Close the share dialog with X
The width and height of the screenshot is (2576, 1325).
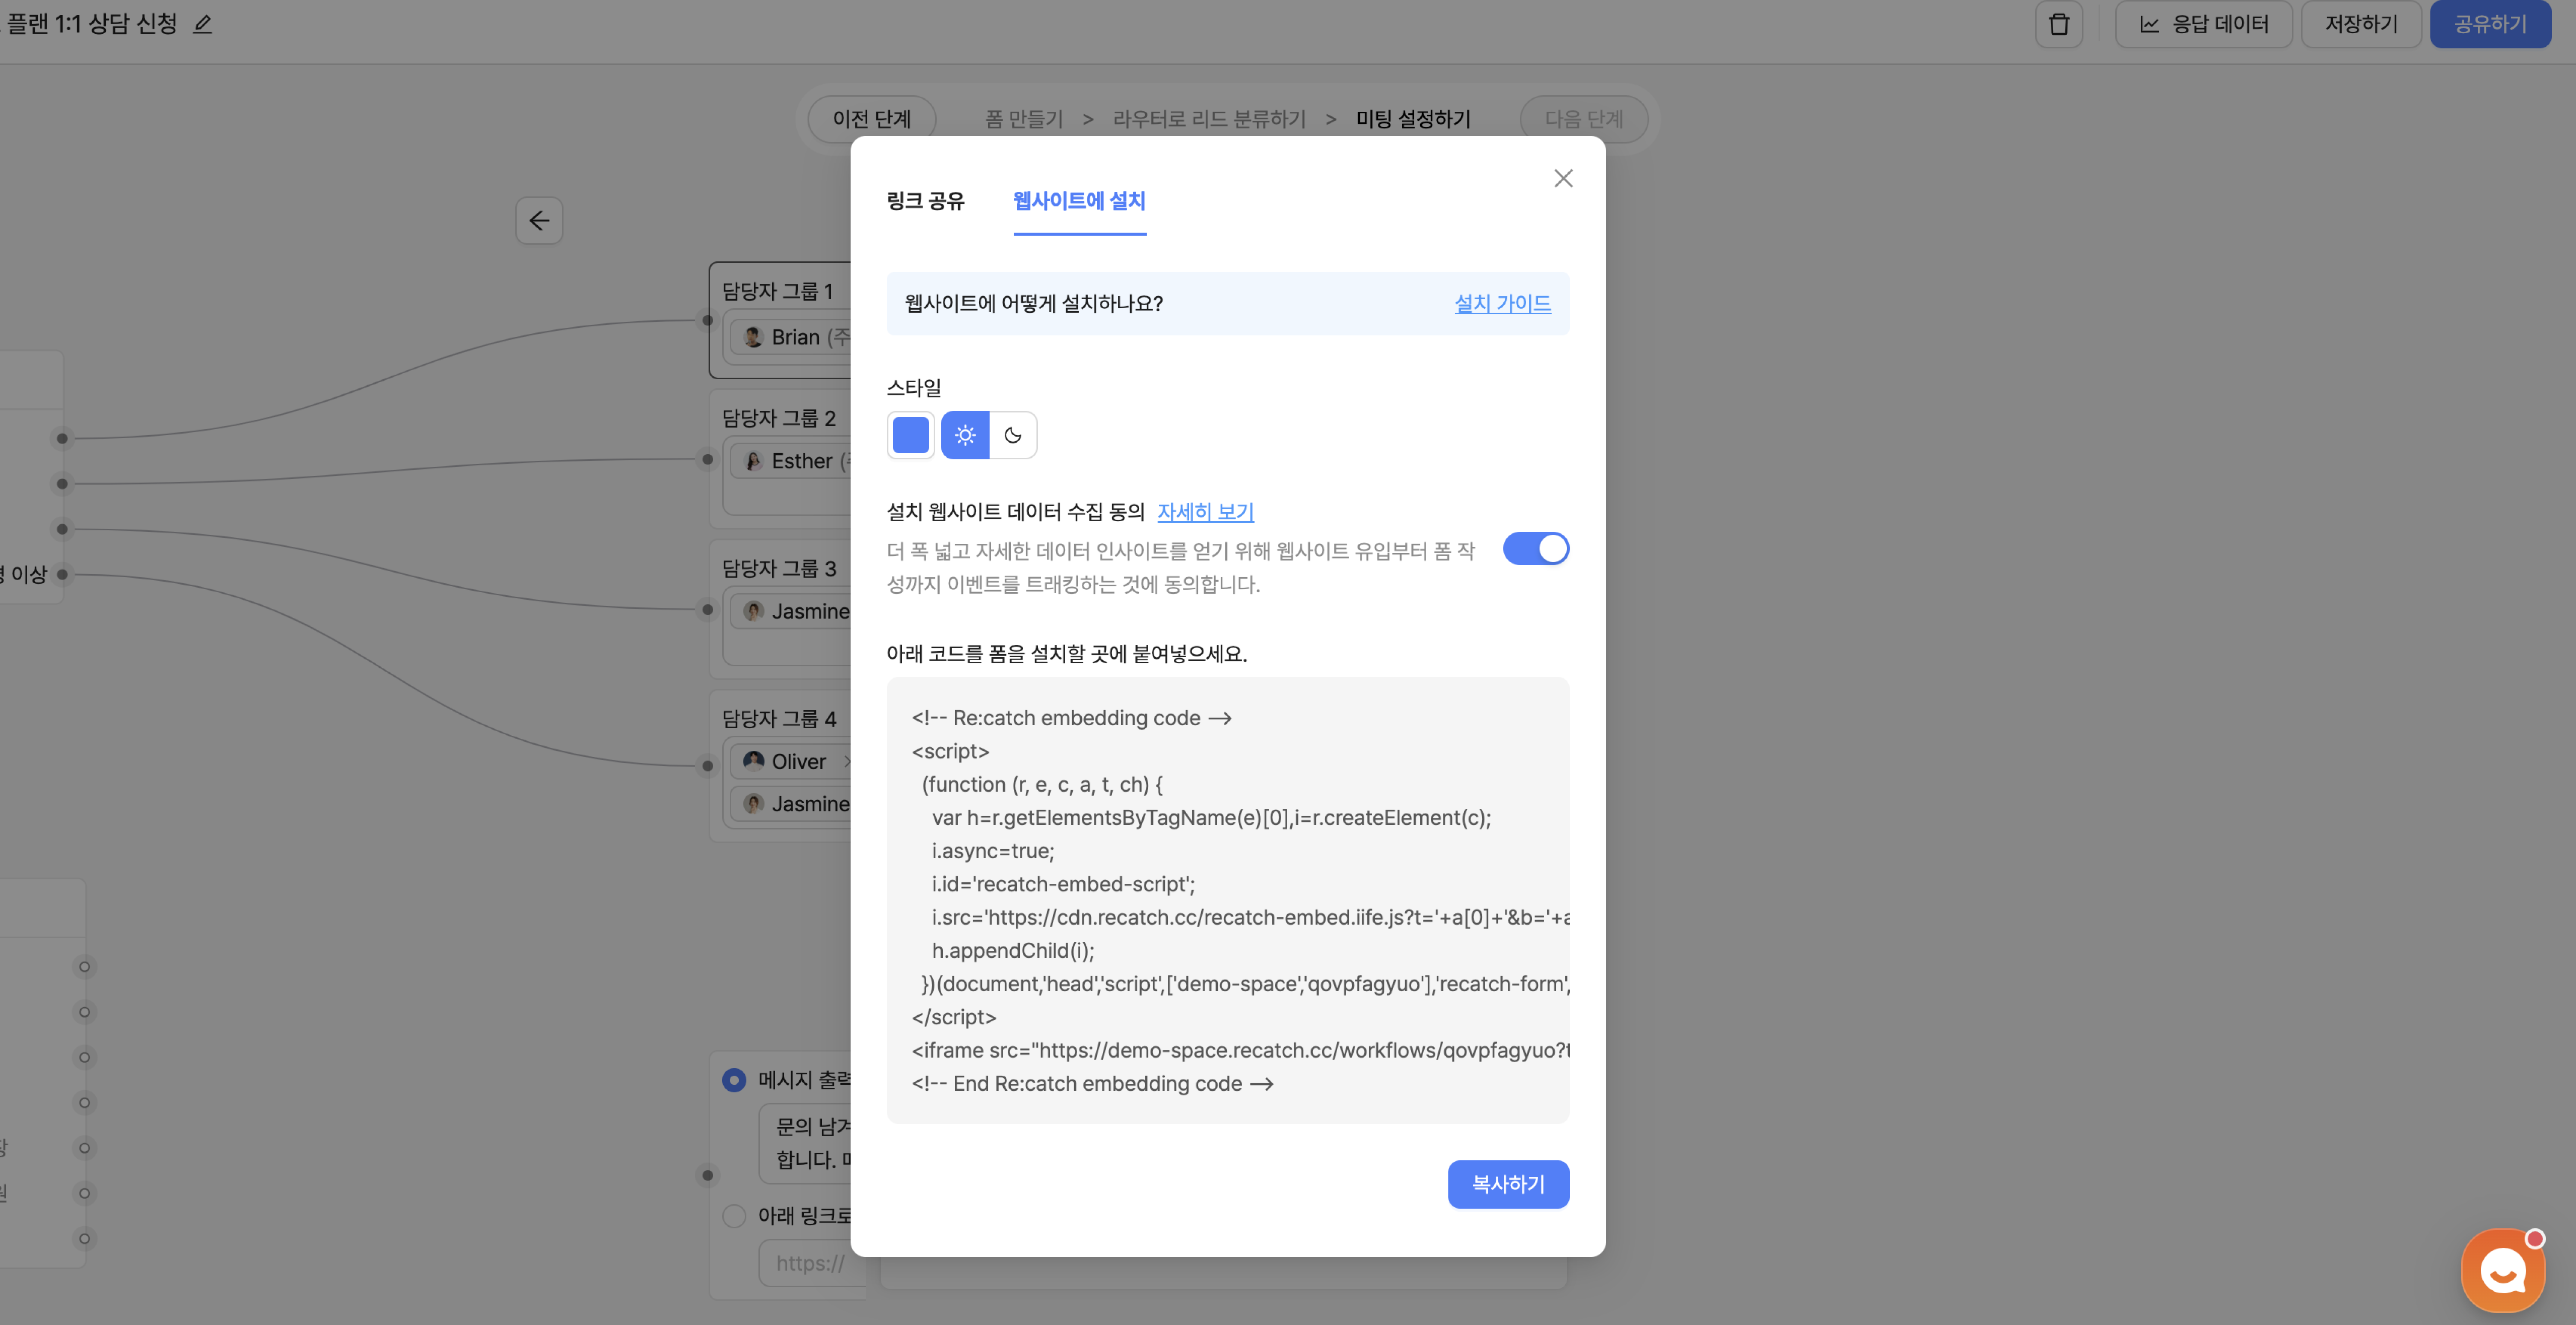click(1563, 178)
